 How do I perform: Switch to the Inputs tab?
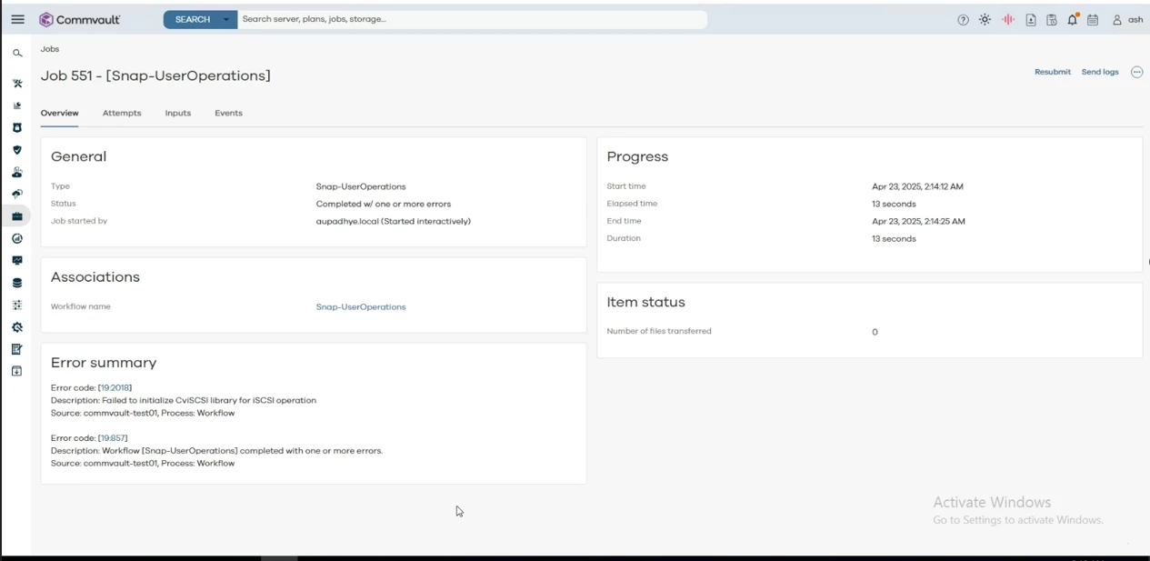[x=178, y=114]
